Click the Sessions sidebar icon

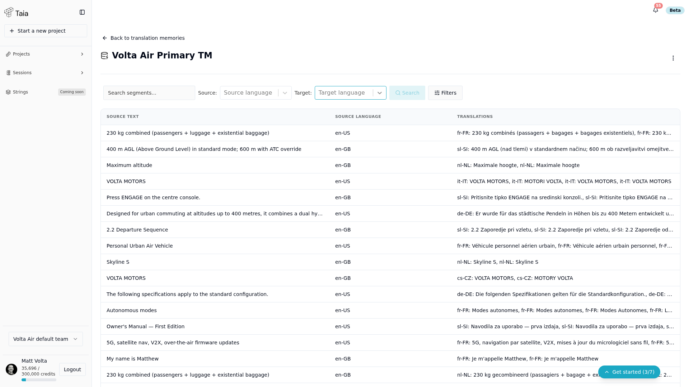[8, 73]
